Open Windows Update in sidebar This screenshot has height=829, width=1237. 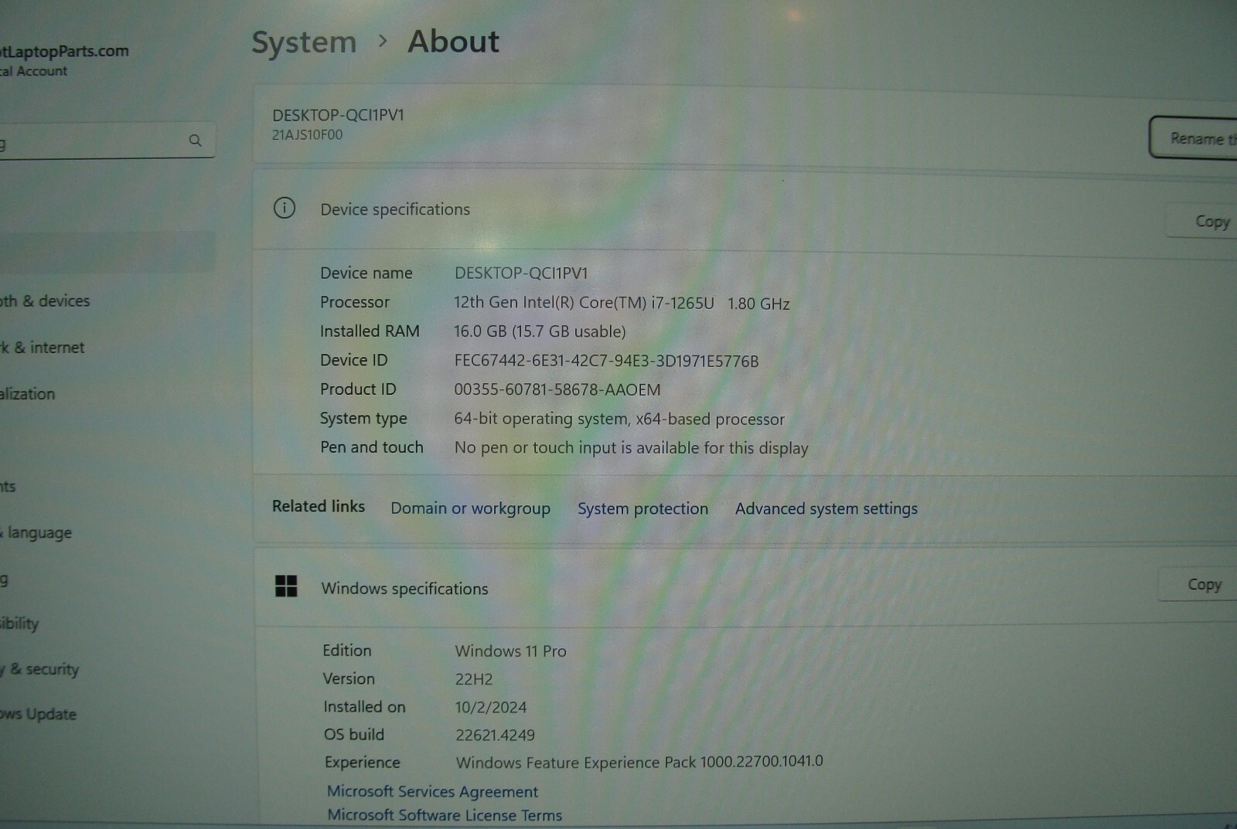[38, 714]
